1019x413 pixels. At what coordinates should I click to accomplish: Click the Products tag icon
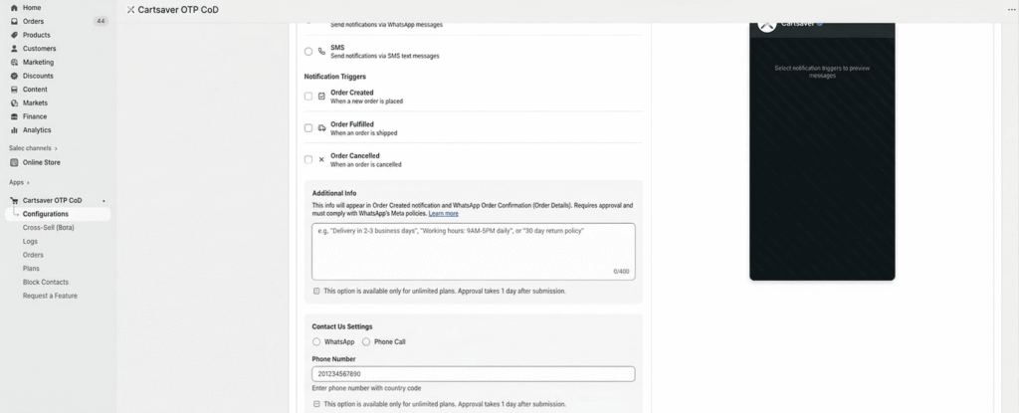click(x=14, y=35)
